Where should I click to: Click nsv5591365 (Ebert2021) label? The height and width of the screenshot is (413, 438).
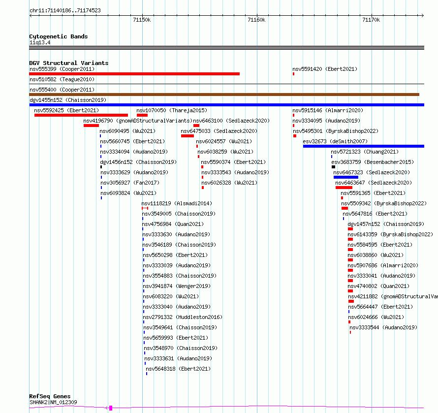click(x=373, y=193)
